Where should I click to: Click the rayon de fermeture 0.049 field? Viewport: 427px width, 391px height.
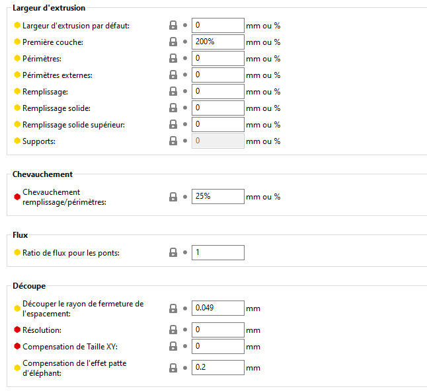click(x=217, y=308)
